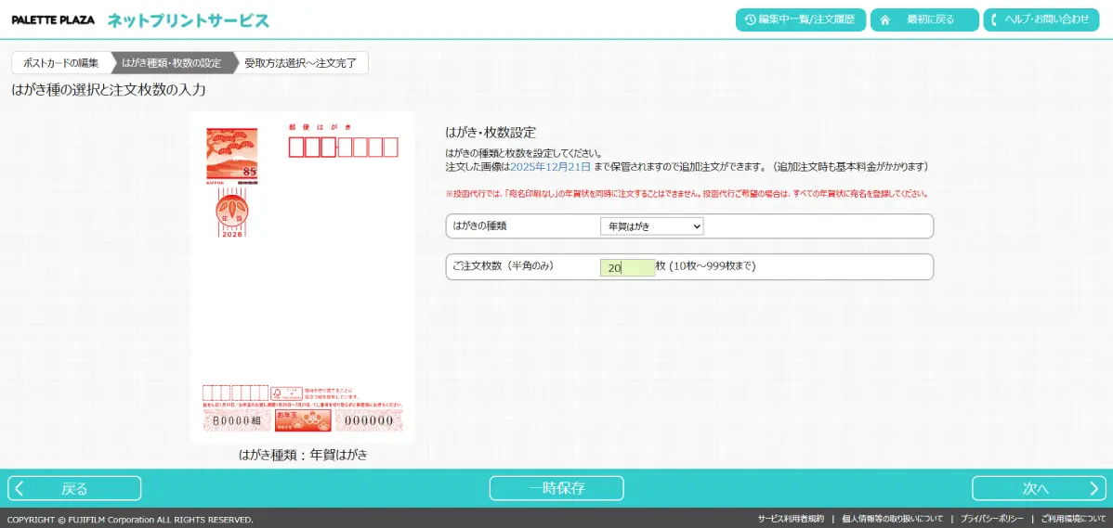Image resolution: width=1113 pixels, height=528 pixels.
Task: Click the ネットプリントサービス title
Action: coord(188,19)
